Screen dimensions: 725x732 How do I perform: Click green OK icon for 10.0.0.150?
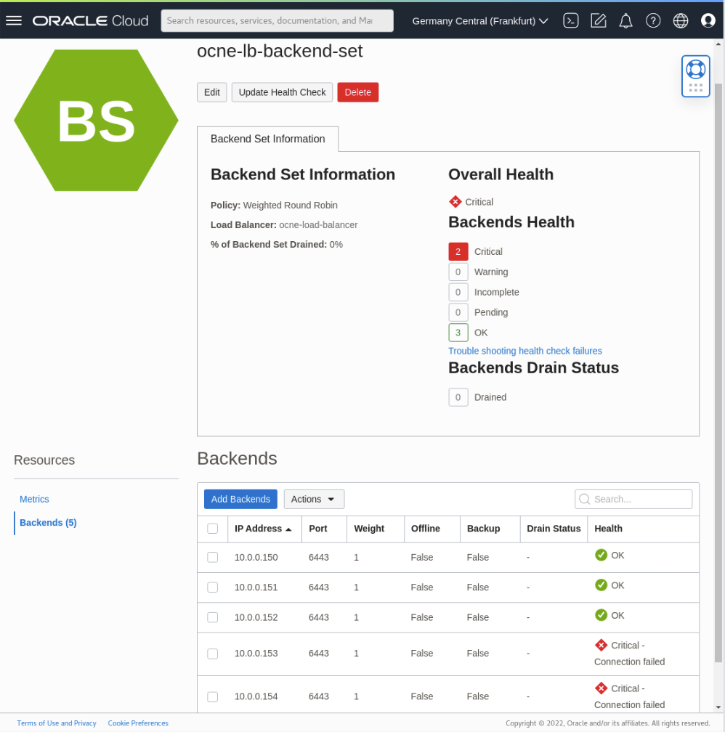coord(601,555)
